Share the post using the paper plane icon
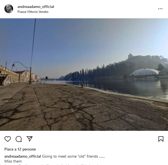Image resolution: width=168 pixels, height=165 pixels. (30, 139)
